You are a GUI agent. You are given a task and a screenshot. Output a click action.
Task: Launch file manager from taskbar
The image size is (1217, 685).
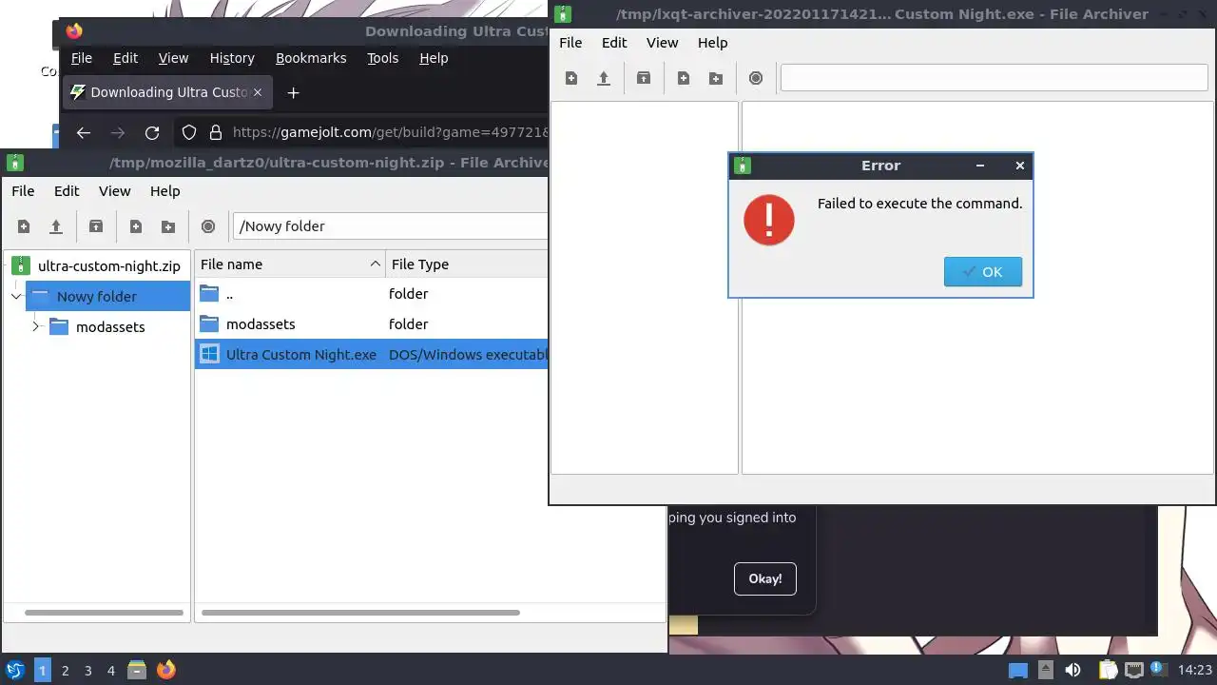[x=137, y=671]
